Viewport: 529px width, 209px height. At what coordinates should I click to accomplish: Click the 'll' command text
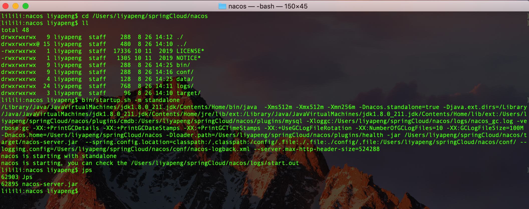tap(85, 23)
